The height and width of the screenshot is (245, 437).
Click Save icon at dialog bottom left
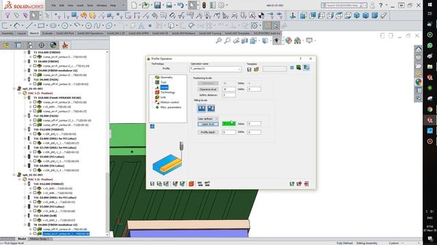(x=152, y=184)
